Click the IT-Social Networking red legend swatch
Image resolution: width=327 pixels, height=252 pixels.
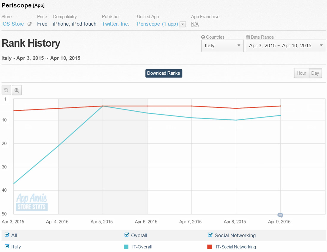point(210,247)
